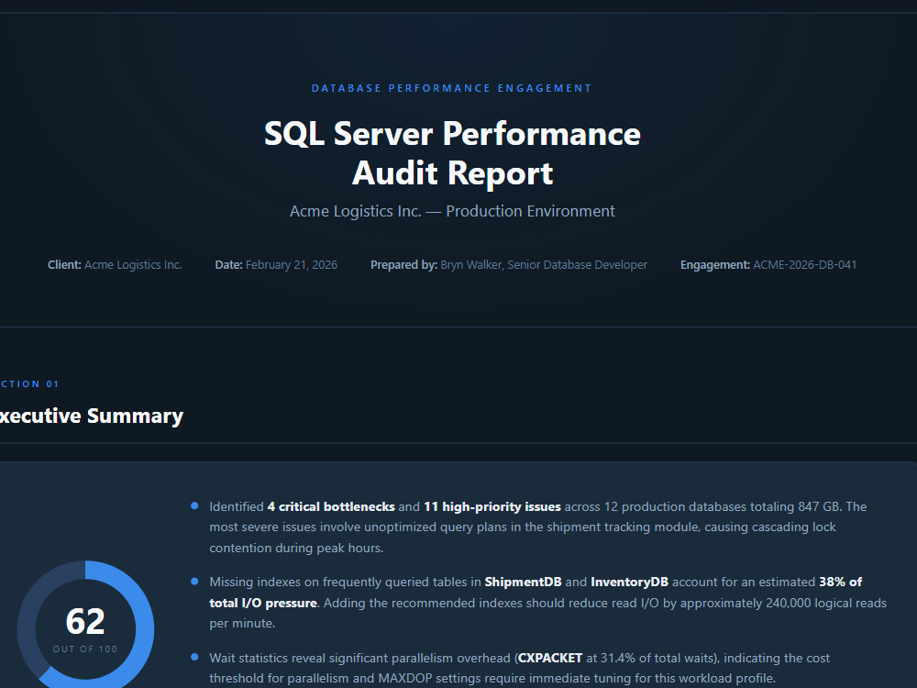Click the 'ShipmentDB' database name
Image resolution: width=917 pixels, height=688 pixels.
[523, 583]
